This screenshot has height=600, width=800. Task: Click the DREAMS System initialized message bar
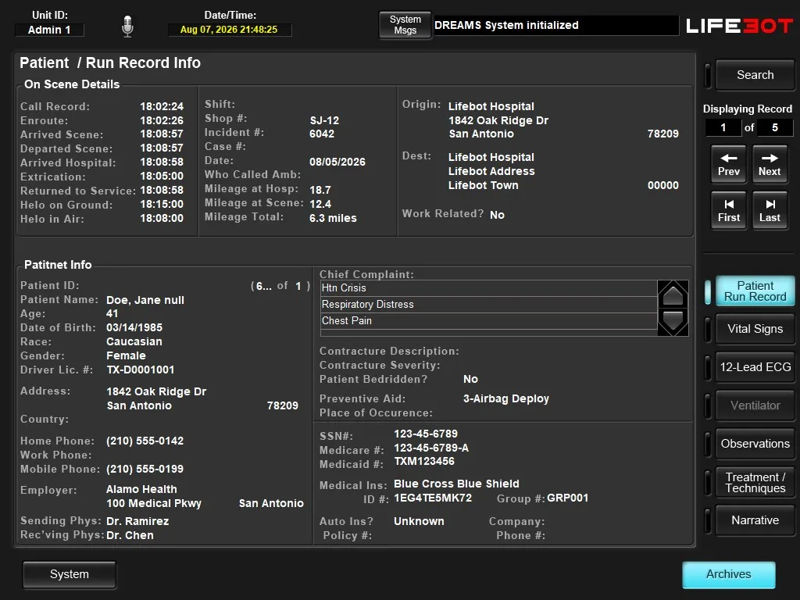(x=555, y=26)
